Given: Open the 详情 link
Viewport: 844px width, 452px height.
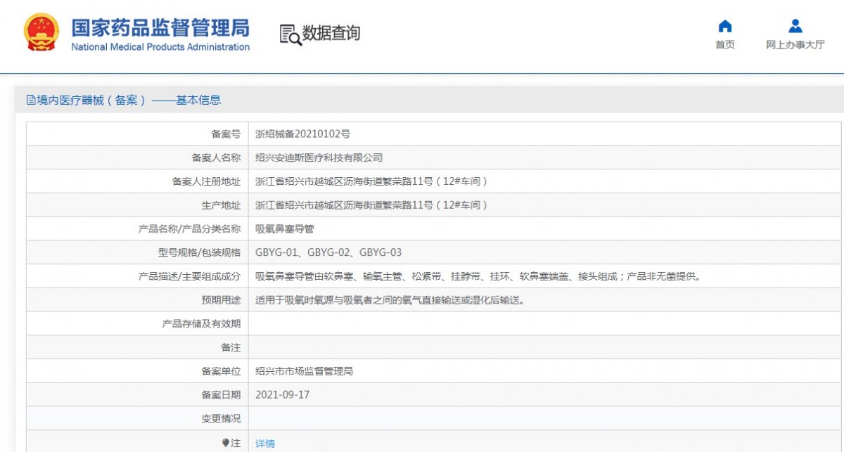Looking at the screenshot, I should (x=265, y=444).
